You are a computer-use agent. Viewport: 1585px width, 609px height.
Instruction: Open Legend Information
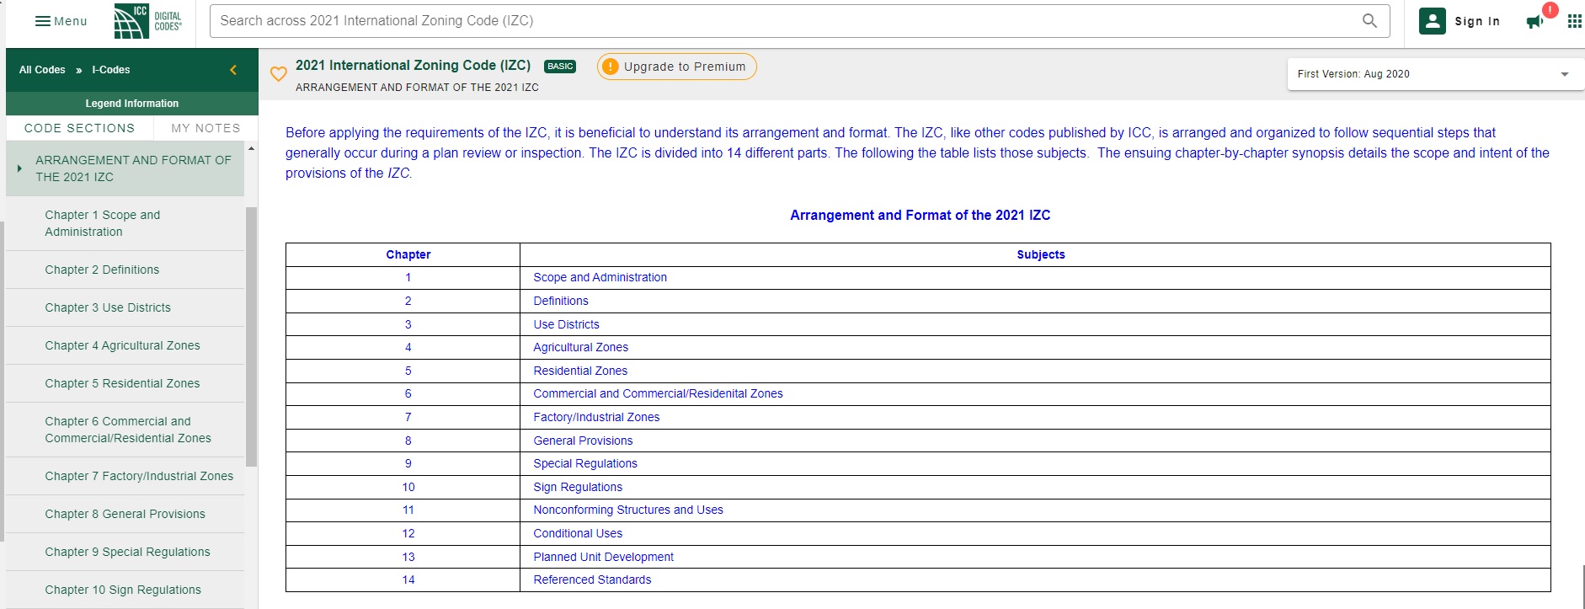131,104
